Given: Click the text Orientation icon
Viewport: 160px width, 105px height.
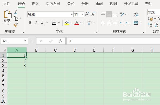Looking at the screenshot, I should coord(121,14).
